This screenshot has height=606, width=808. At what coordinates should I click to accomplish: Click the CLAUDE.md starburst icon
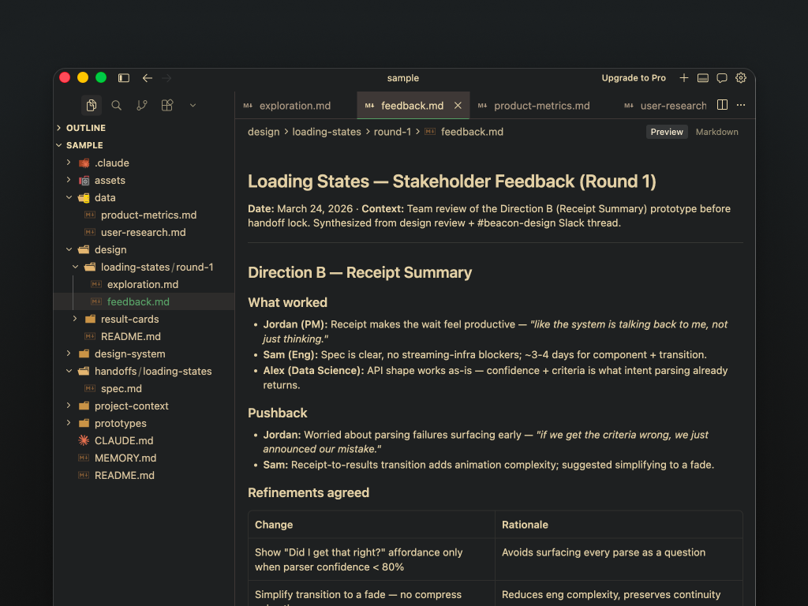(x=84, y=440)
